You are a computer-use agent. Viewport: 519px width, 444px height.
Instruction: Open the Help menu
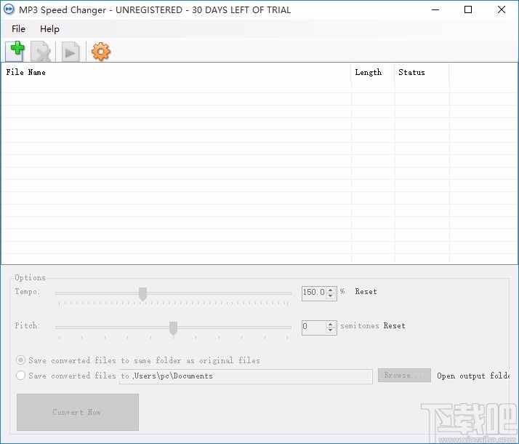tap(49, 29)
